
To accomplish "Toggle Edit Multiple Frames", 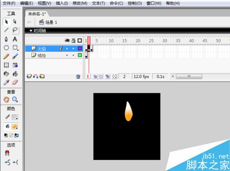I will click(107, 76).
